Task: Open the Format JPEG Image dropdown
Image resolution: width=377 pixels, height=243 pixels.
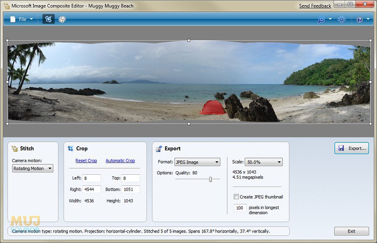Action: 197,162
